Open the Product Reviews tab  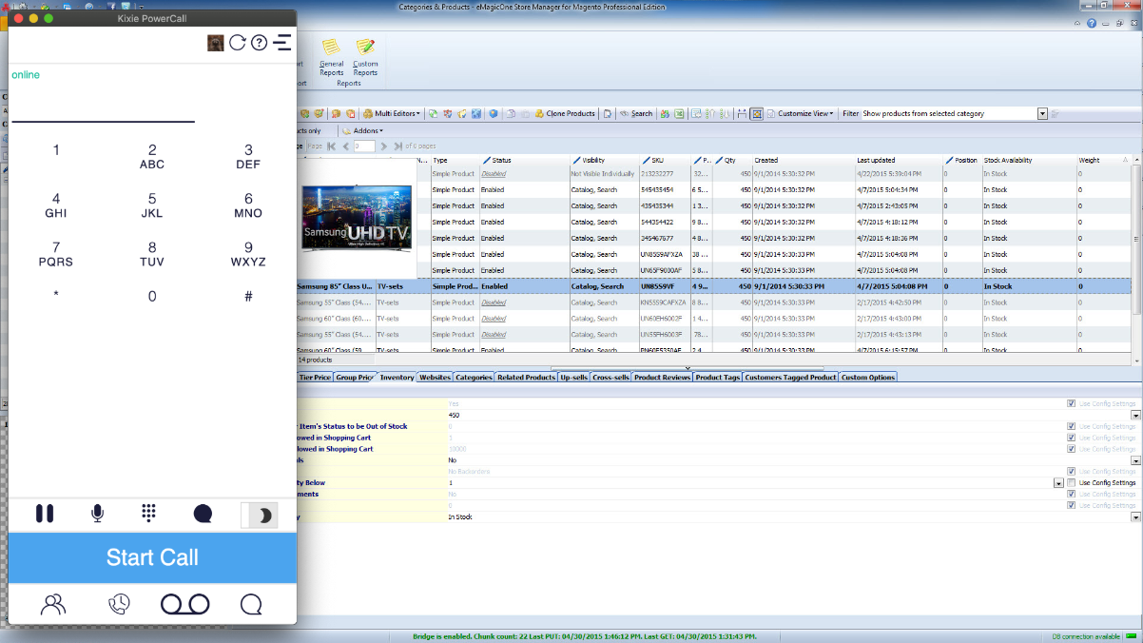pyautogui.click(x=662, y=378)
